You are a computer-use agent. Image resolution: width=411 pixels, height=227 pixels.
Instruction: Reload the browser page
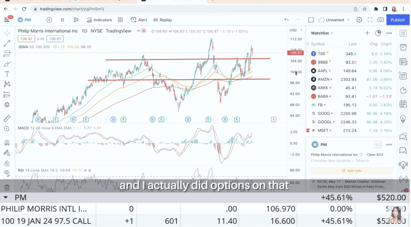coord(24,9)
